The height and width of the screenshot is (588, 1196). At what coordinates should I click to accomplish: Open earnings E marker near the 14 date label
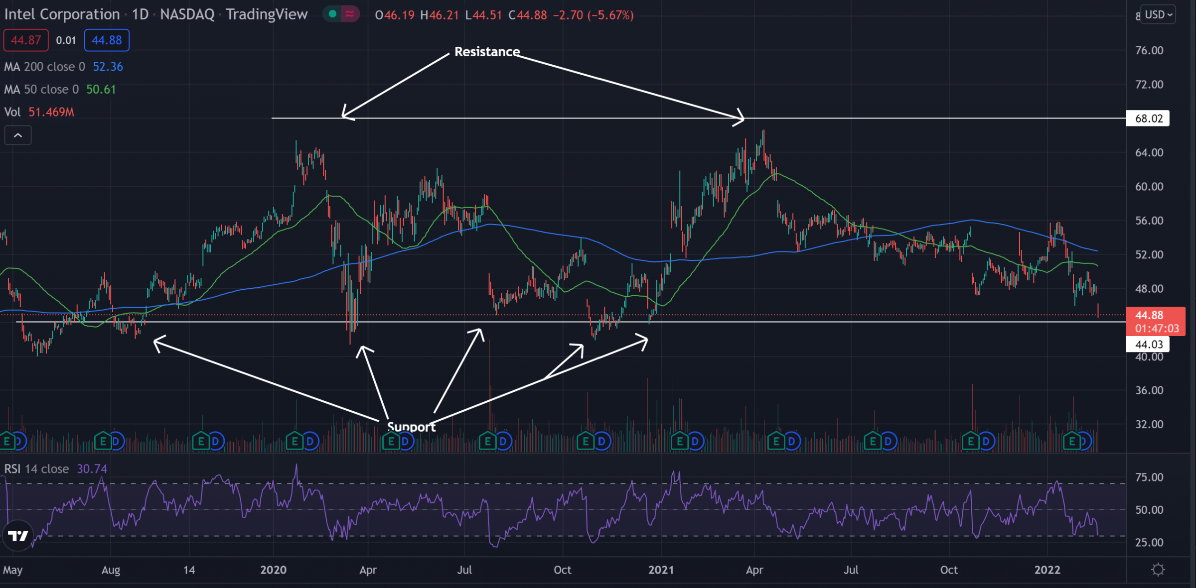point(201,441)
